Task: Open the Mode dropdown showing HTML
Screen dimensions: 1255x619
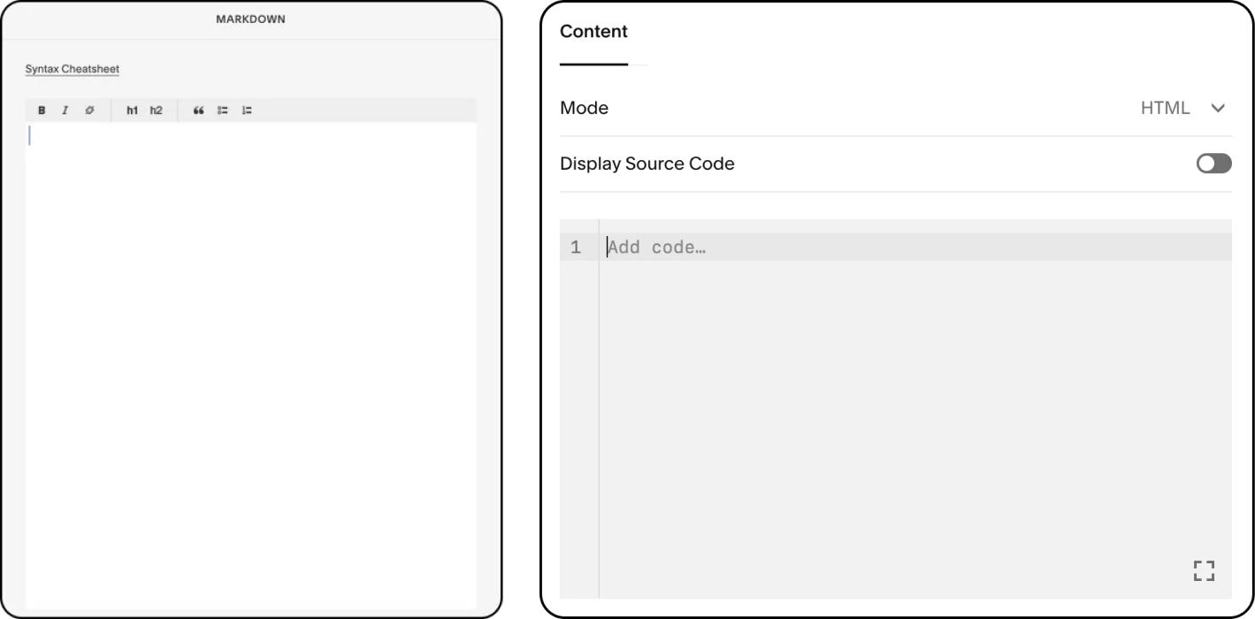Action: [x=1182, y=108]
